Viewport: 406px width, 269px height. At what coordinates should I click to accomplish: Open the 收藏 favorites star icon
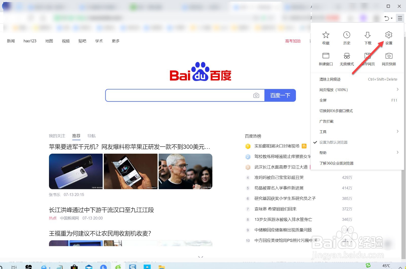[x=326, y=38]
